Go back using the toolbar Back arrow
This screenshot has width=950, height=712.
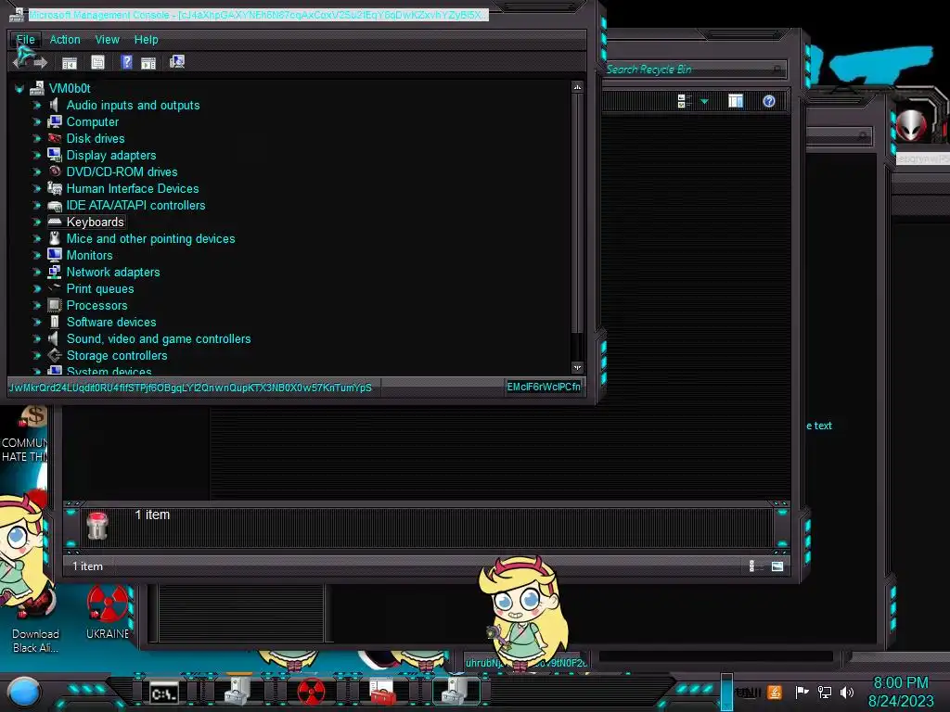click(20, 62)
